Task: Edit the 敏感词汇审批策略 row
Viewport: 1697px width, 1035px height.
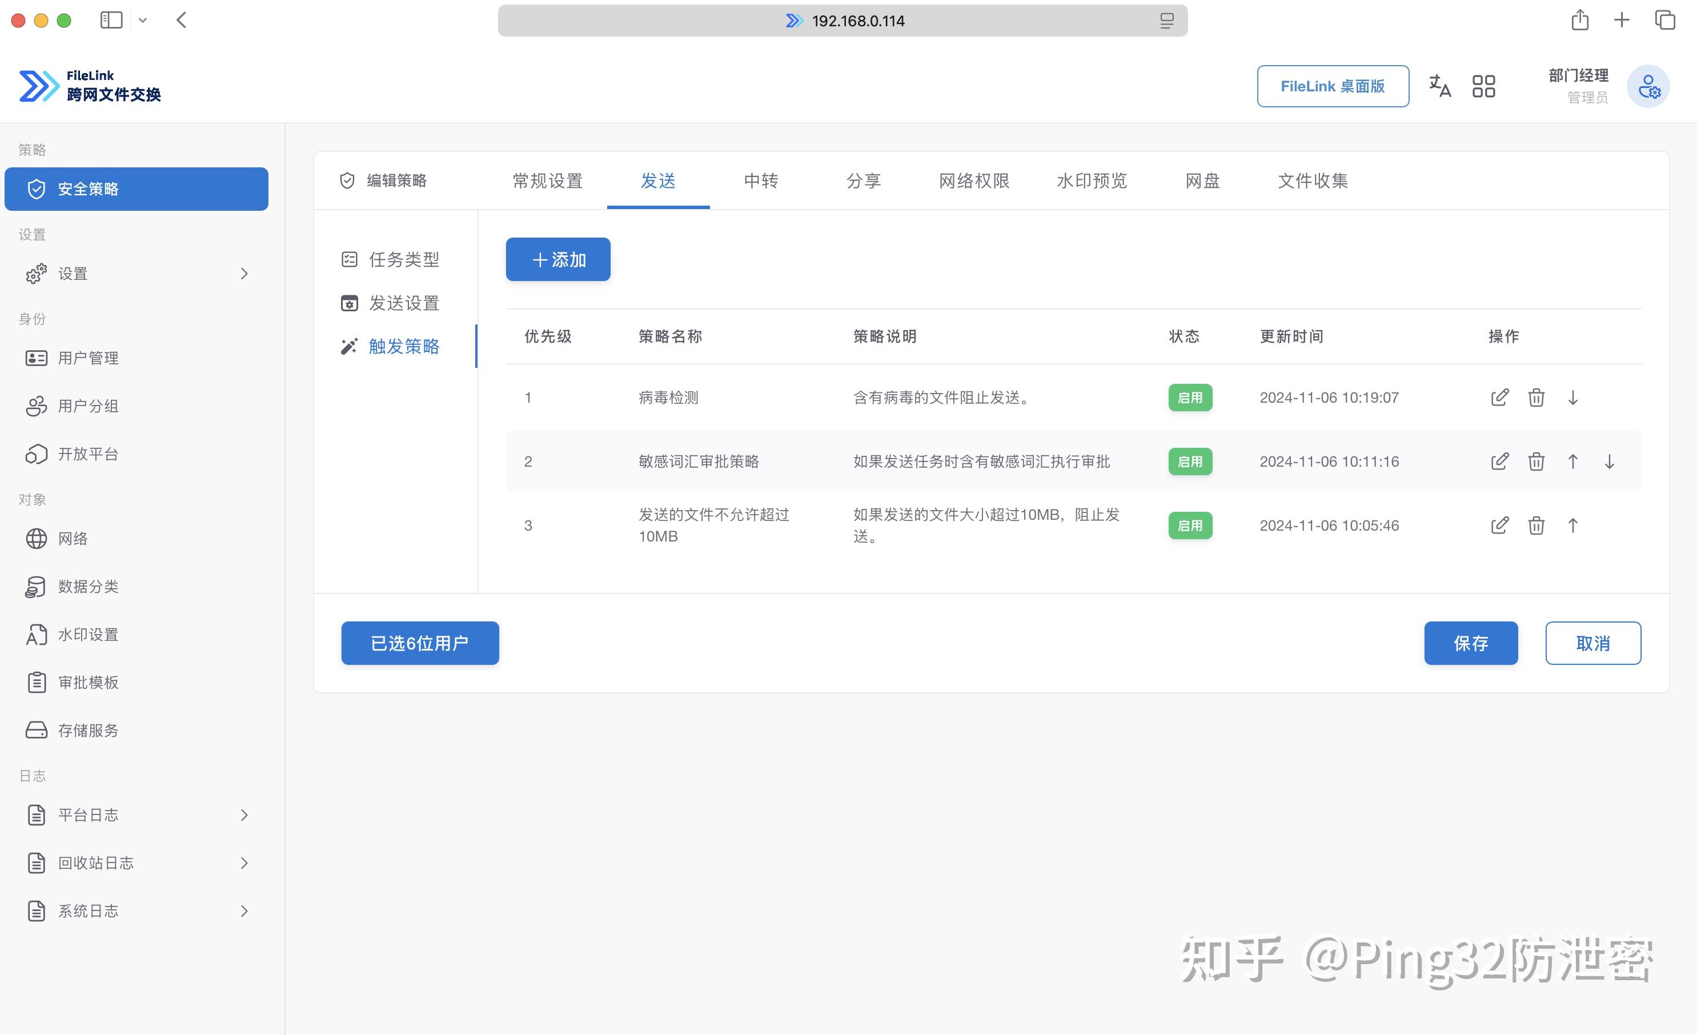Action: pos(1499,462)
